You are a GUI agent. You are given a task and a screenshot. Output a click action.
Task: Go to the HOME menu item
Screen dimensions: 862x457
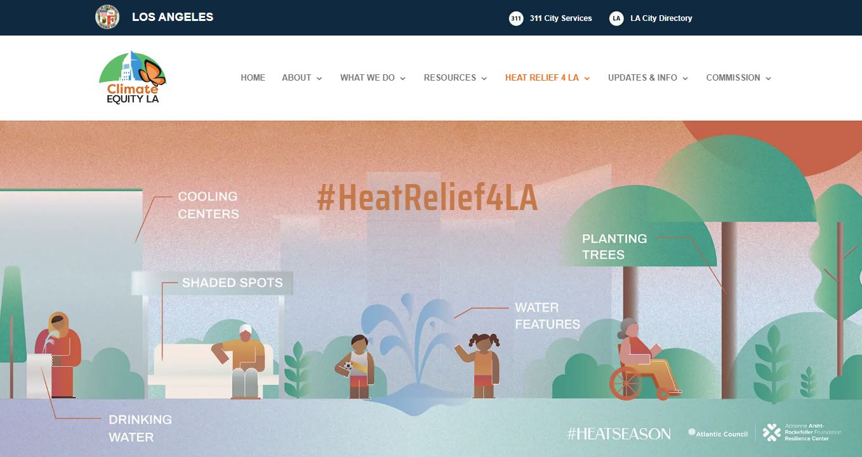(253, 77)
